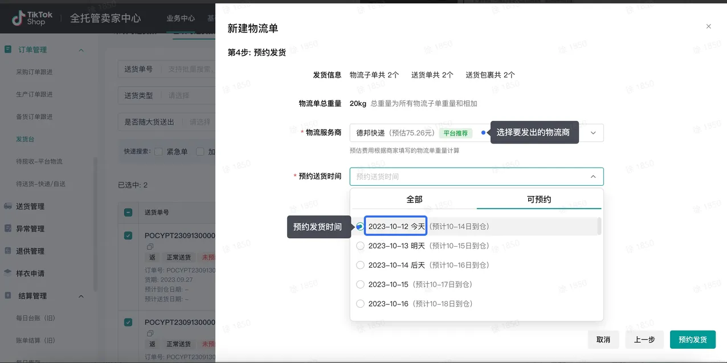Switch to the 可预约 tab
Screen dimensions: 727x363
coord(539,199)
